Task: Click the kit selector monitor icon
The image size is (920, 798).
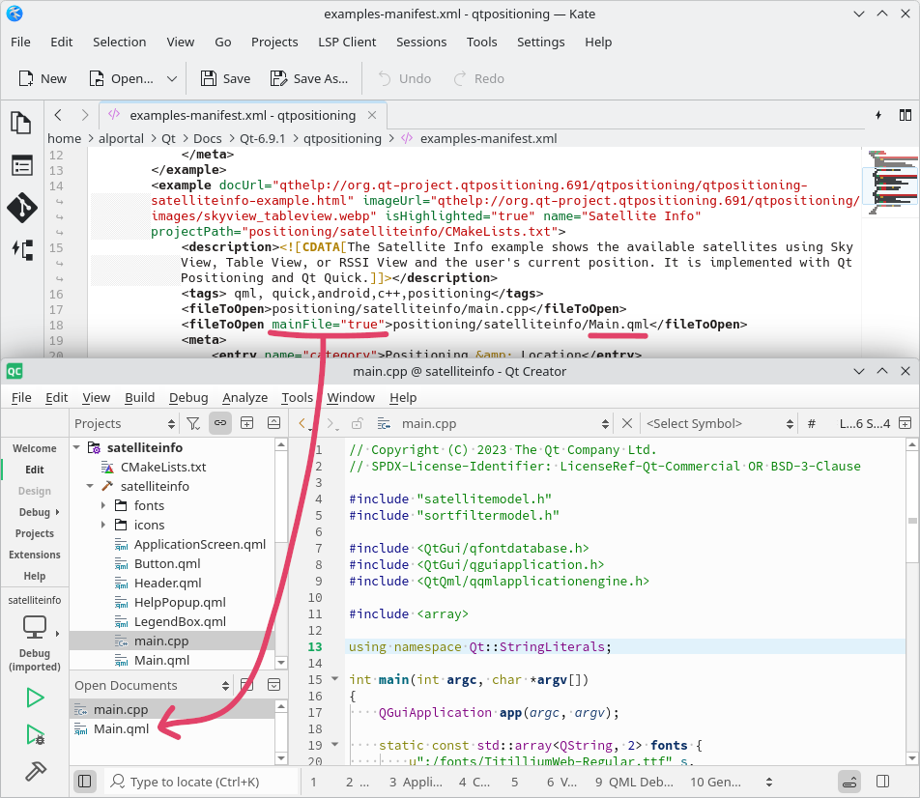Action: [x=35, y=627]
